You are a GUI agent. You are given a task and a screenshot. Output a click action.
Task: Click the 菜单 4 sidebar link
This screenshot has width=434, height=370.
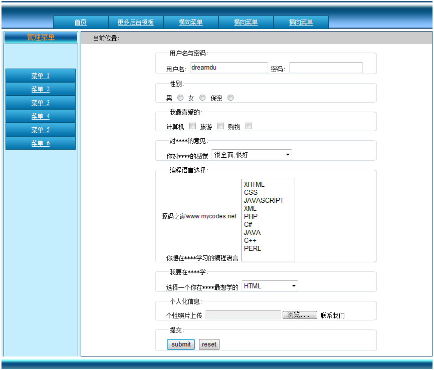point(41,116)
